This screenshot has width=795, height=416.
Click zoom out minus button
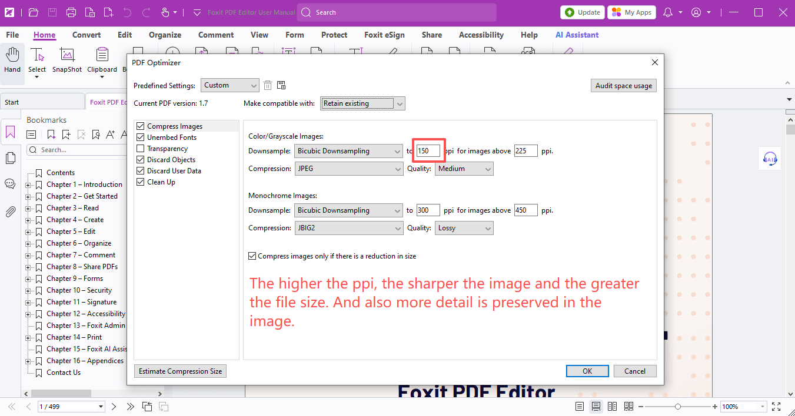641,407
